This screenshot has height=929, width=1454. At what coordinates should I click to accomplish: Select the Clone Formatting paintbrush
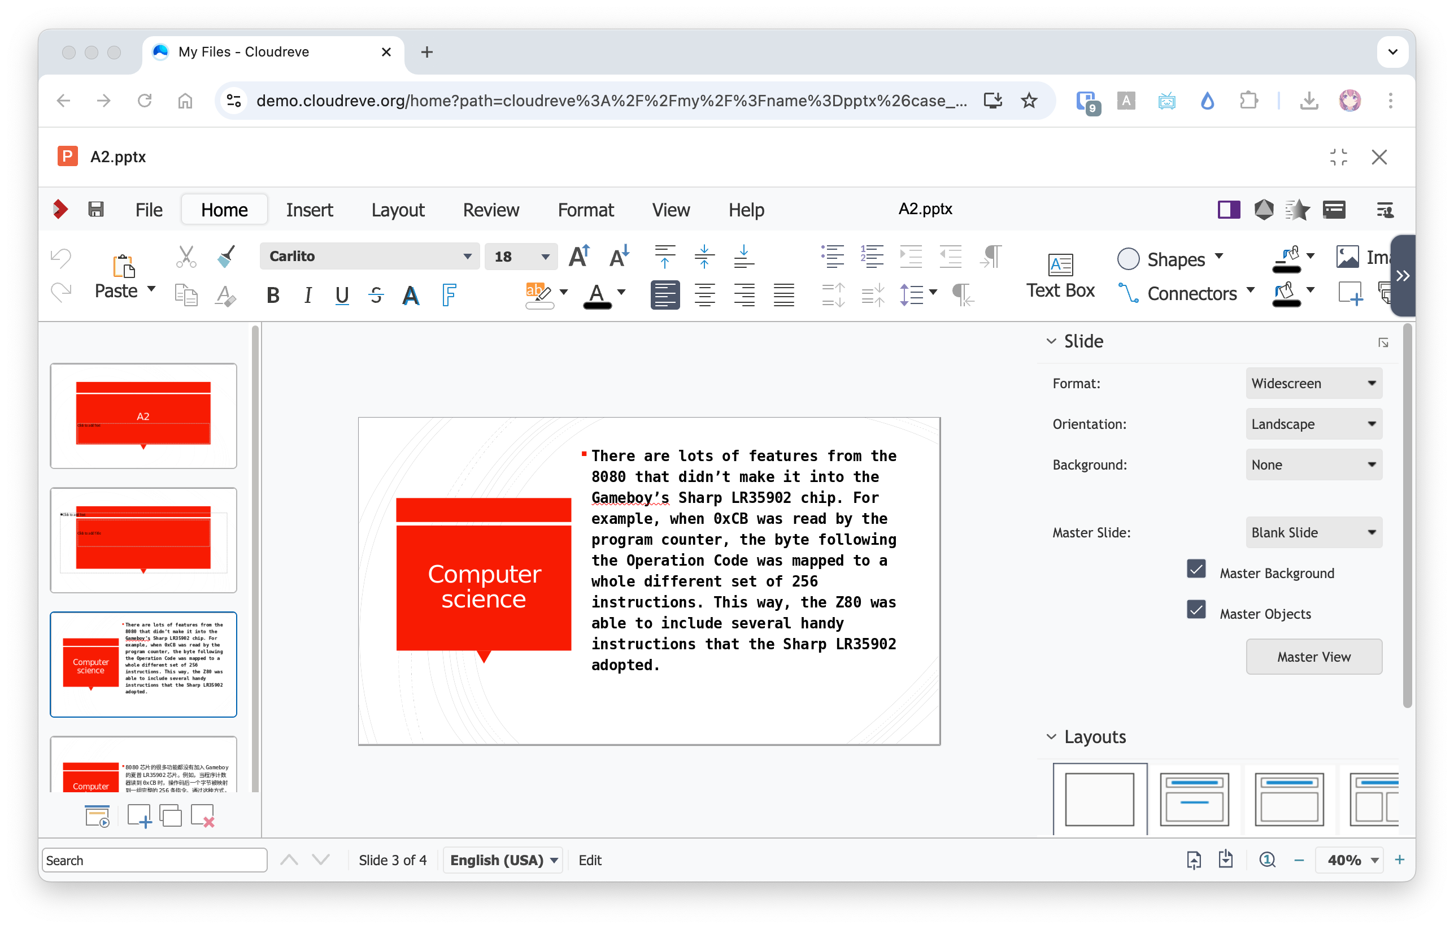(x=226, y=256)
